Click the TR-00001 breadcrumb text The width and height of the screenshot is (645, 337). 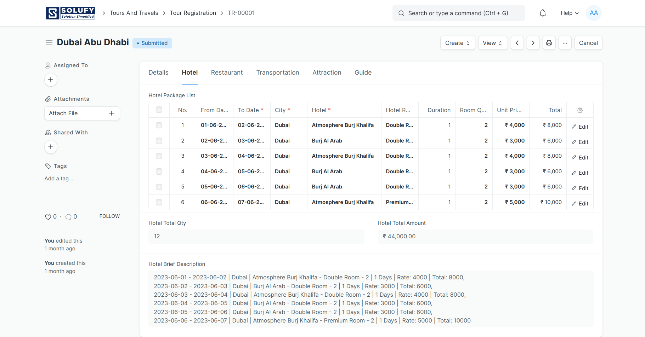point(241,13)
